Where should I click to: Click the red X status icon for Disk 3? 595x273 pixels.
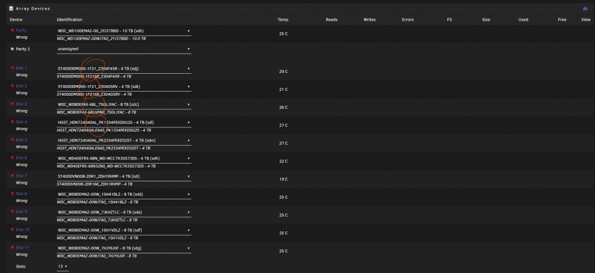pos(12,104)
